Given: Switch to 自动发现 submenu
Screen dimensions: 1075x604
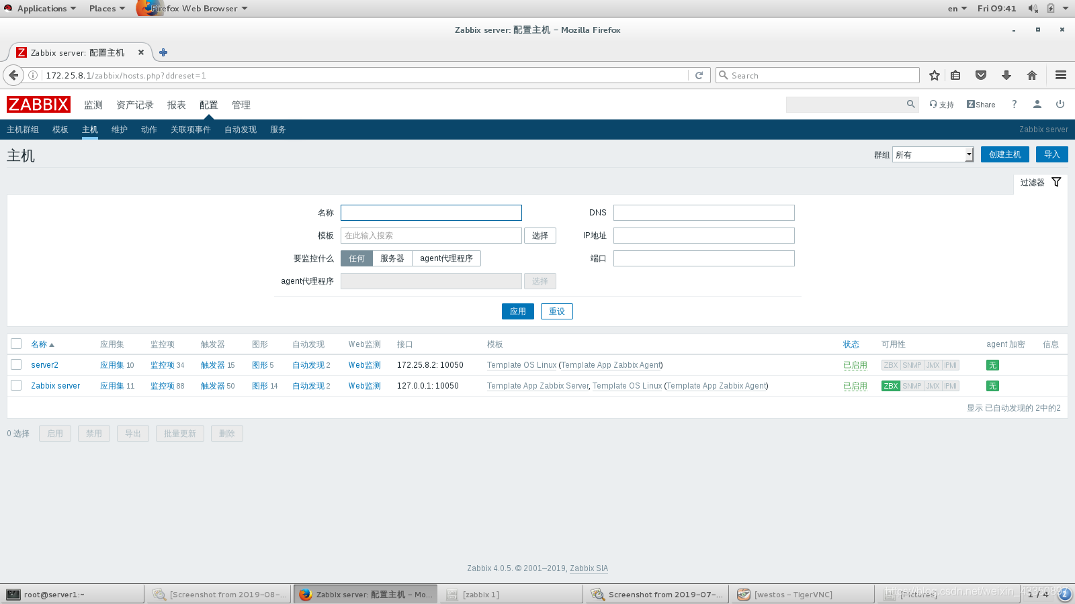Looking at the screenshot, I should click(x=241, y=130).
